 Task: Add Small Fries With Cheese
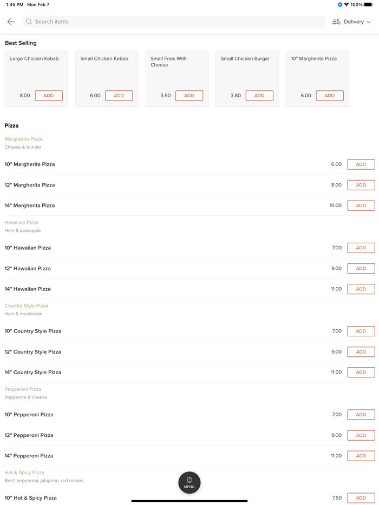coord(189,96)
